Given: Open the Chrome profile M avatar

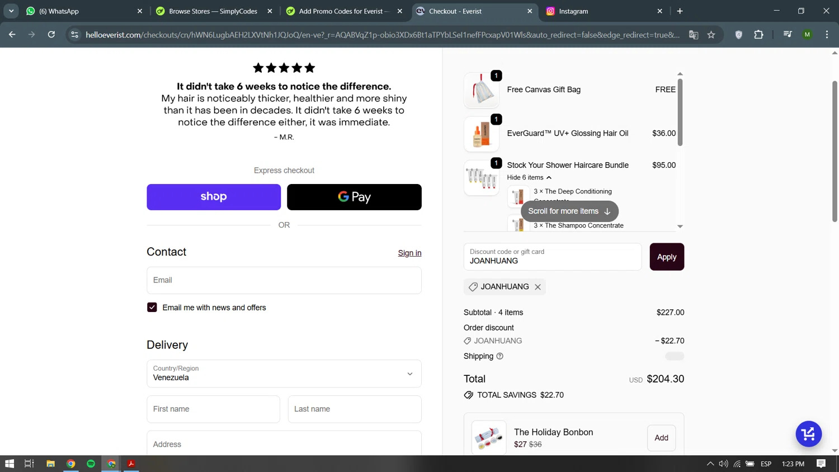Looking at the screenshot, I should 807,35.
